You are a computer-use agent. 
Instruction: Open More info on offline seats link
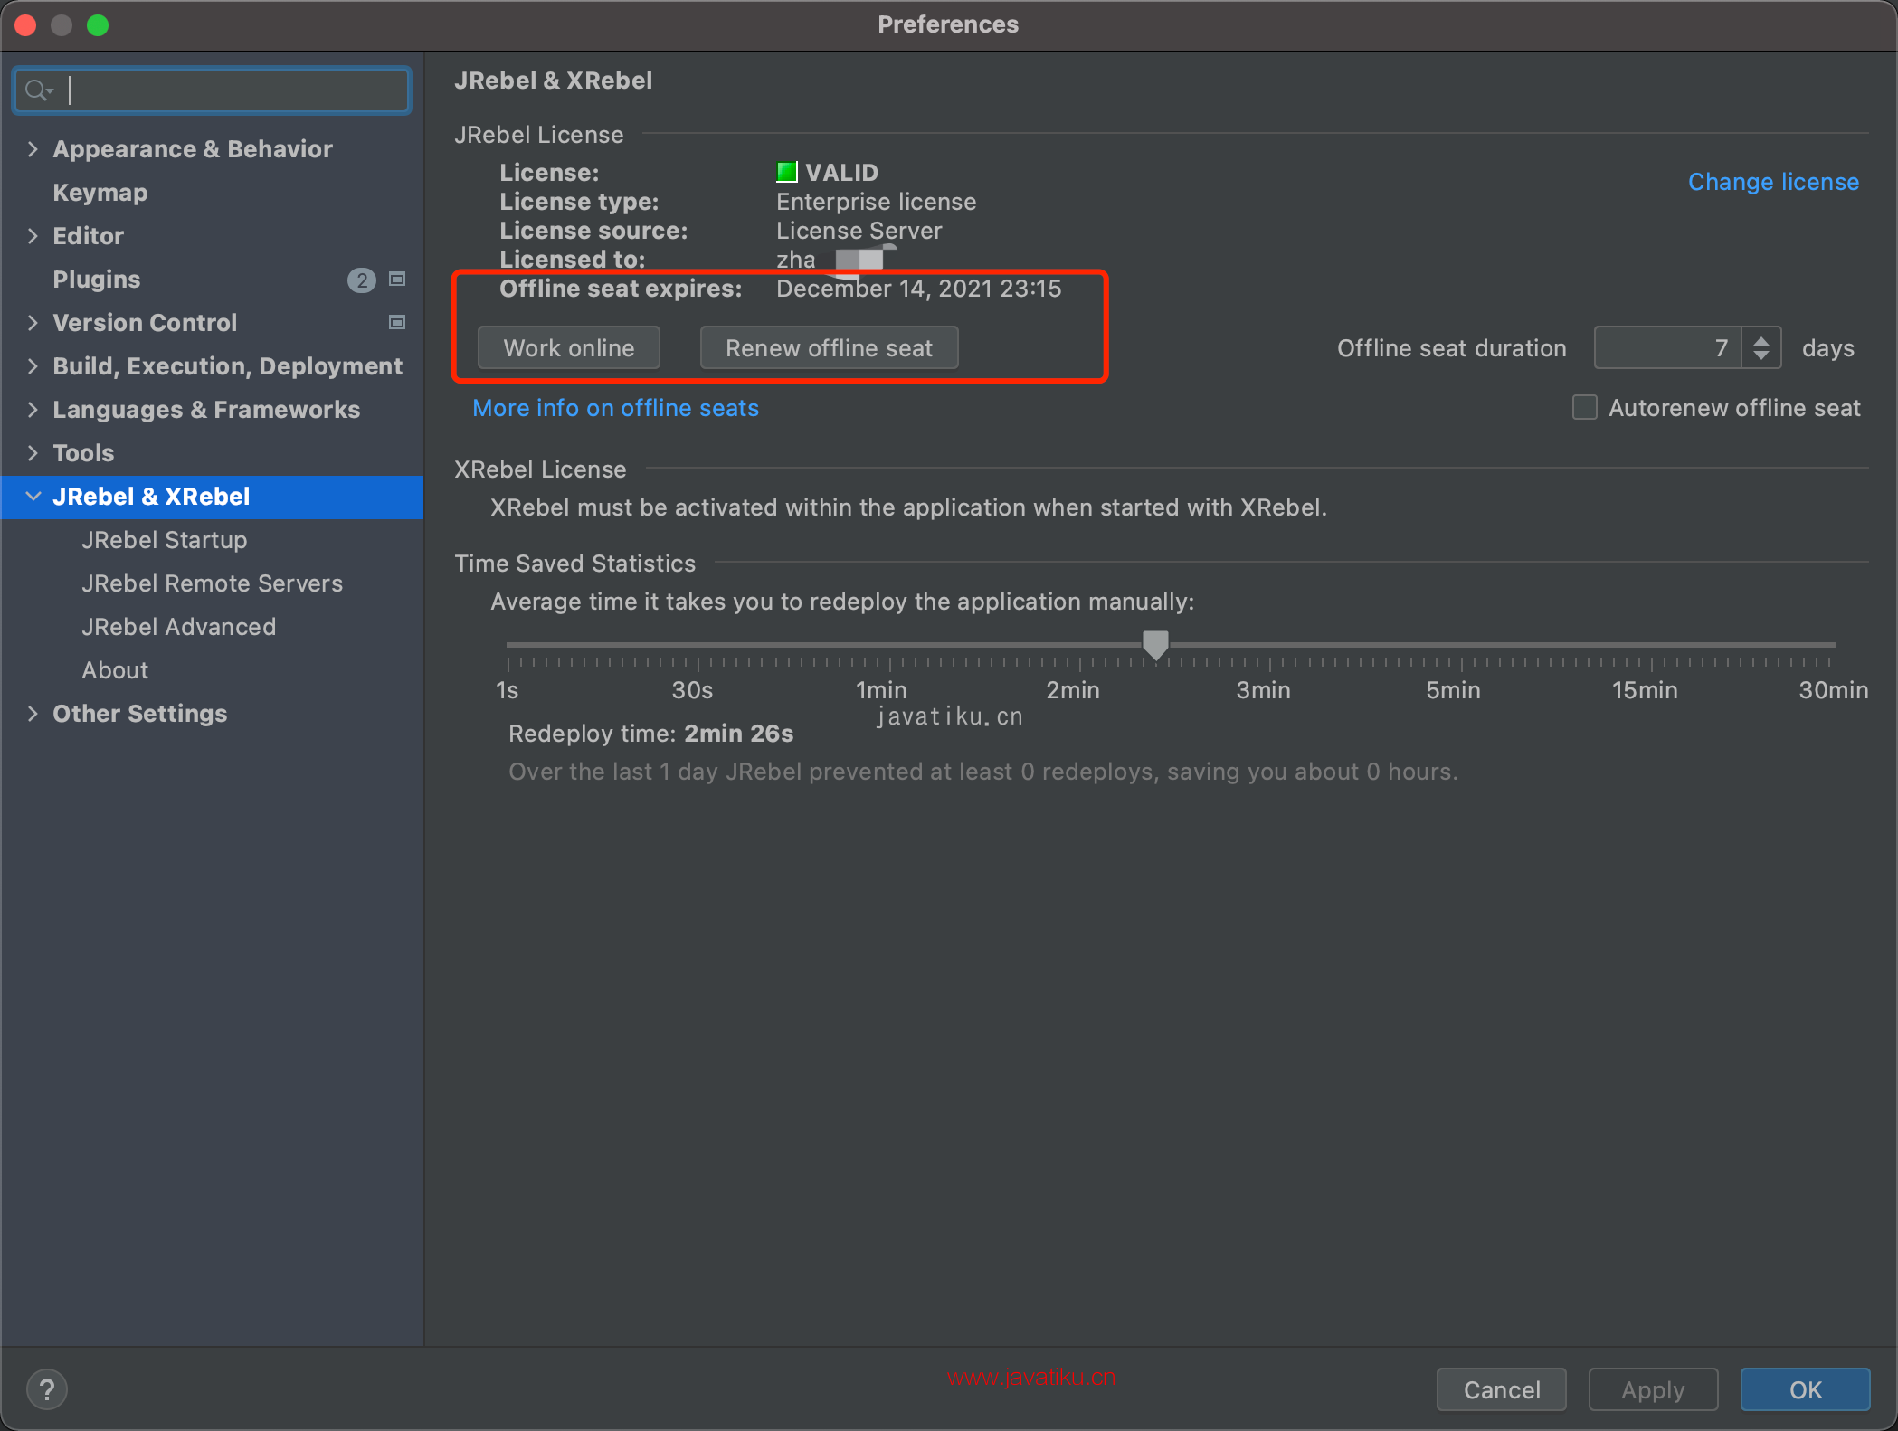615,408
